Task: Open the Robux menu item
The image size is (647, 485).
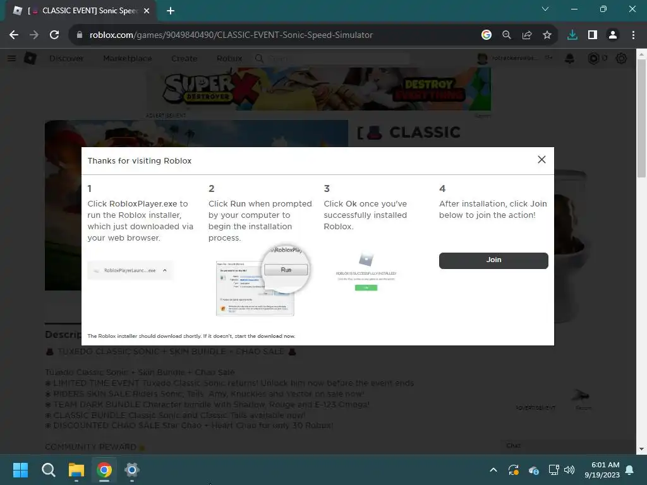Action: pyautogui.click(x=229, y=59)
